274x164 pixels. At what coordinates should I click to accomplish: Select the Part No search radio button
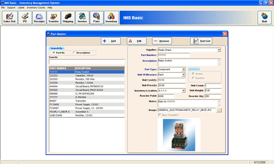coord(54,53)
